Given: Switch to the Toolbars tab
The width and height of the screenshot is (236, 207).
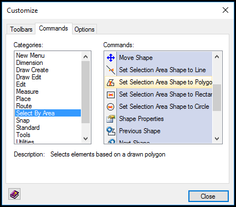Looking at the screenshot, I should [21, 29].
